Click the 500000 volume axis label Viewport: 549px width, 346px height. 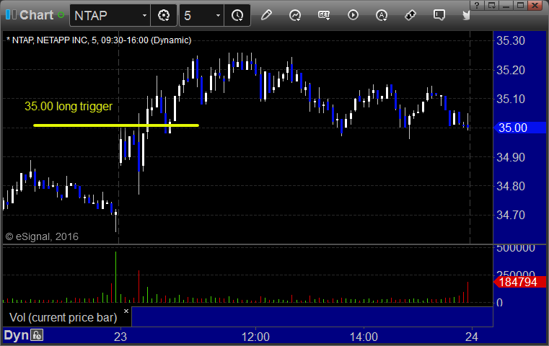(x=516, y=248)
